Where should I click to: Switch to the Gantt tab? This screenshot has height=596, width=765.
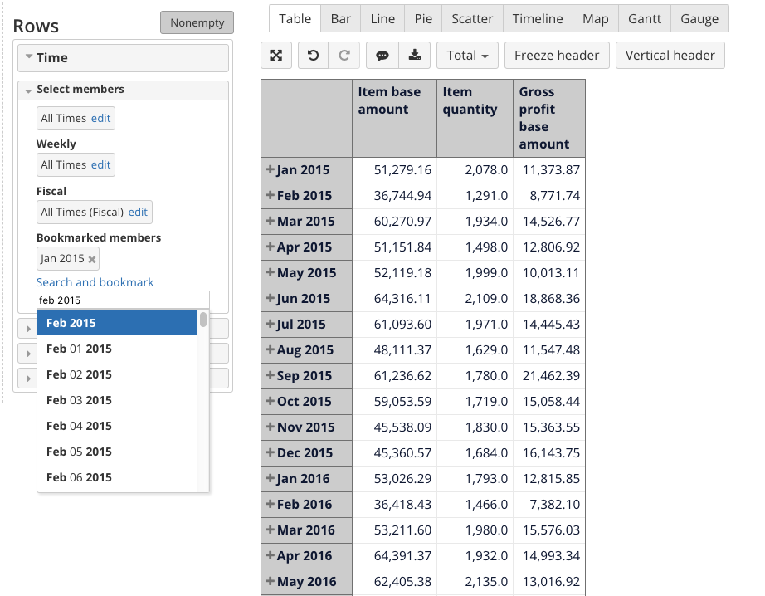(645, 18)
